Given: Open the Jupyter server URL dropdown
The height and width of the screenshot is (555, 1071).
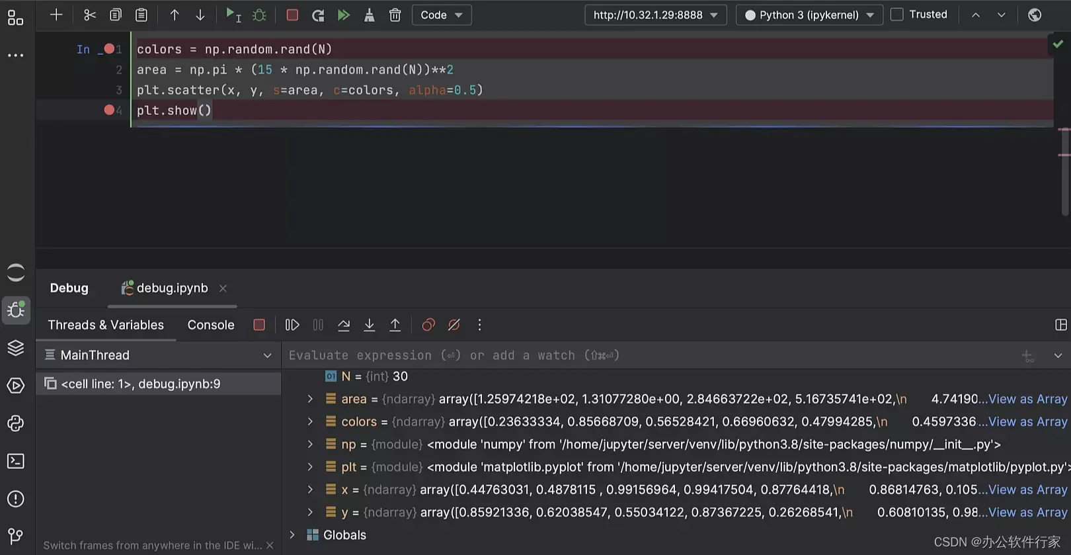Looking at the screenshot, I should pos(656,15).
